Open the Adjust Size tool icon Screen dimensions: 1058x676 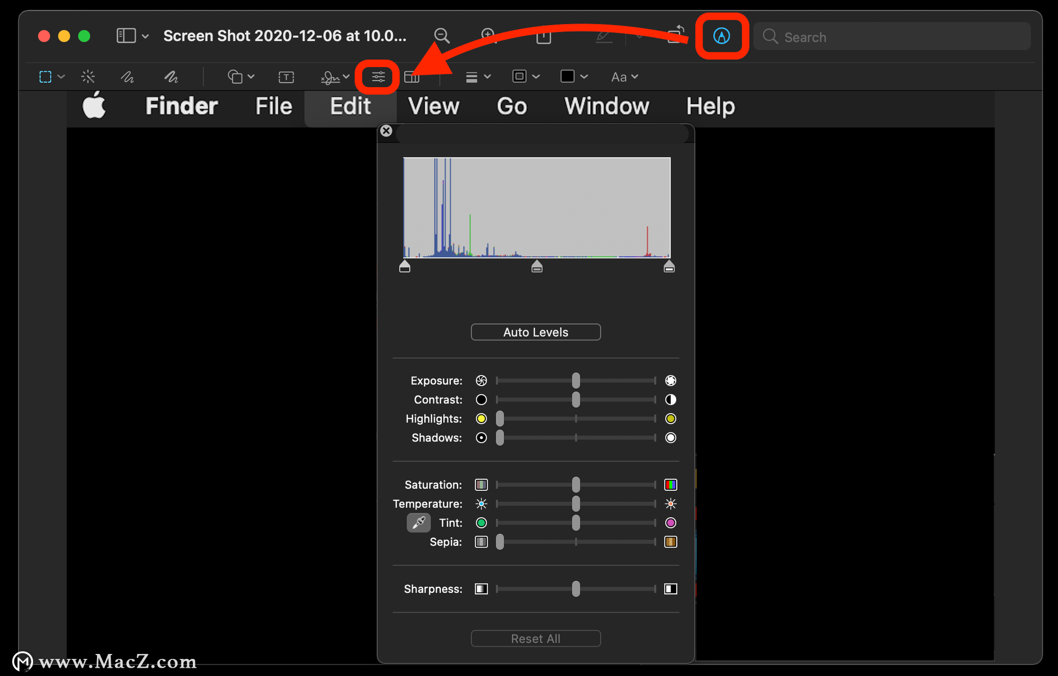coord(412,77)
